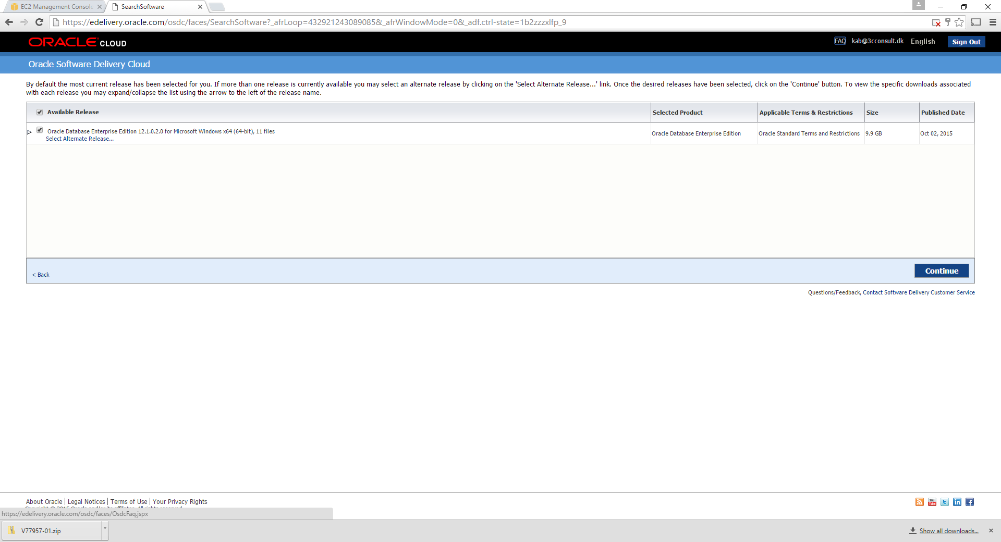
Task: Click the Oracle Cloud logo
Action: (78, 42)
